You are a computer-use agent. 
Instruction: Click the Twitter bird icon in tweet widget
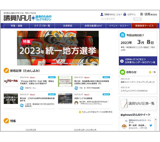[151, 125]
